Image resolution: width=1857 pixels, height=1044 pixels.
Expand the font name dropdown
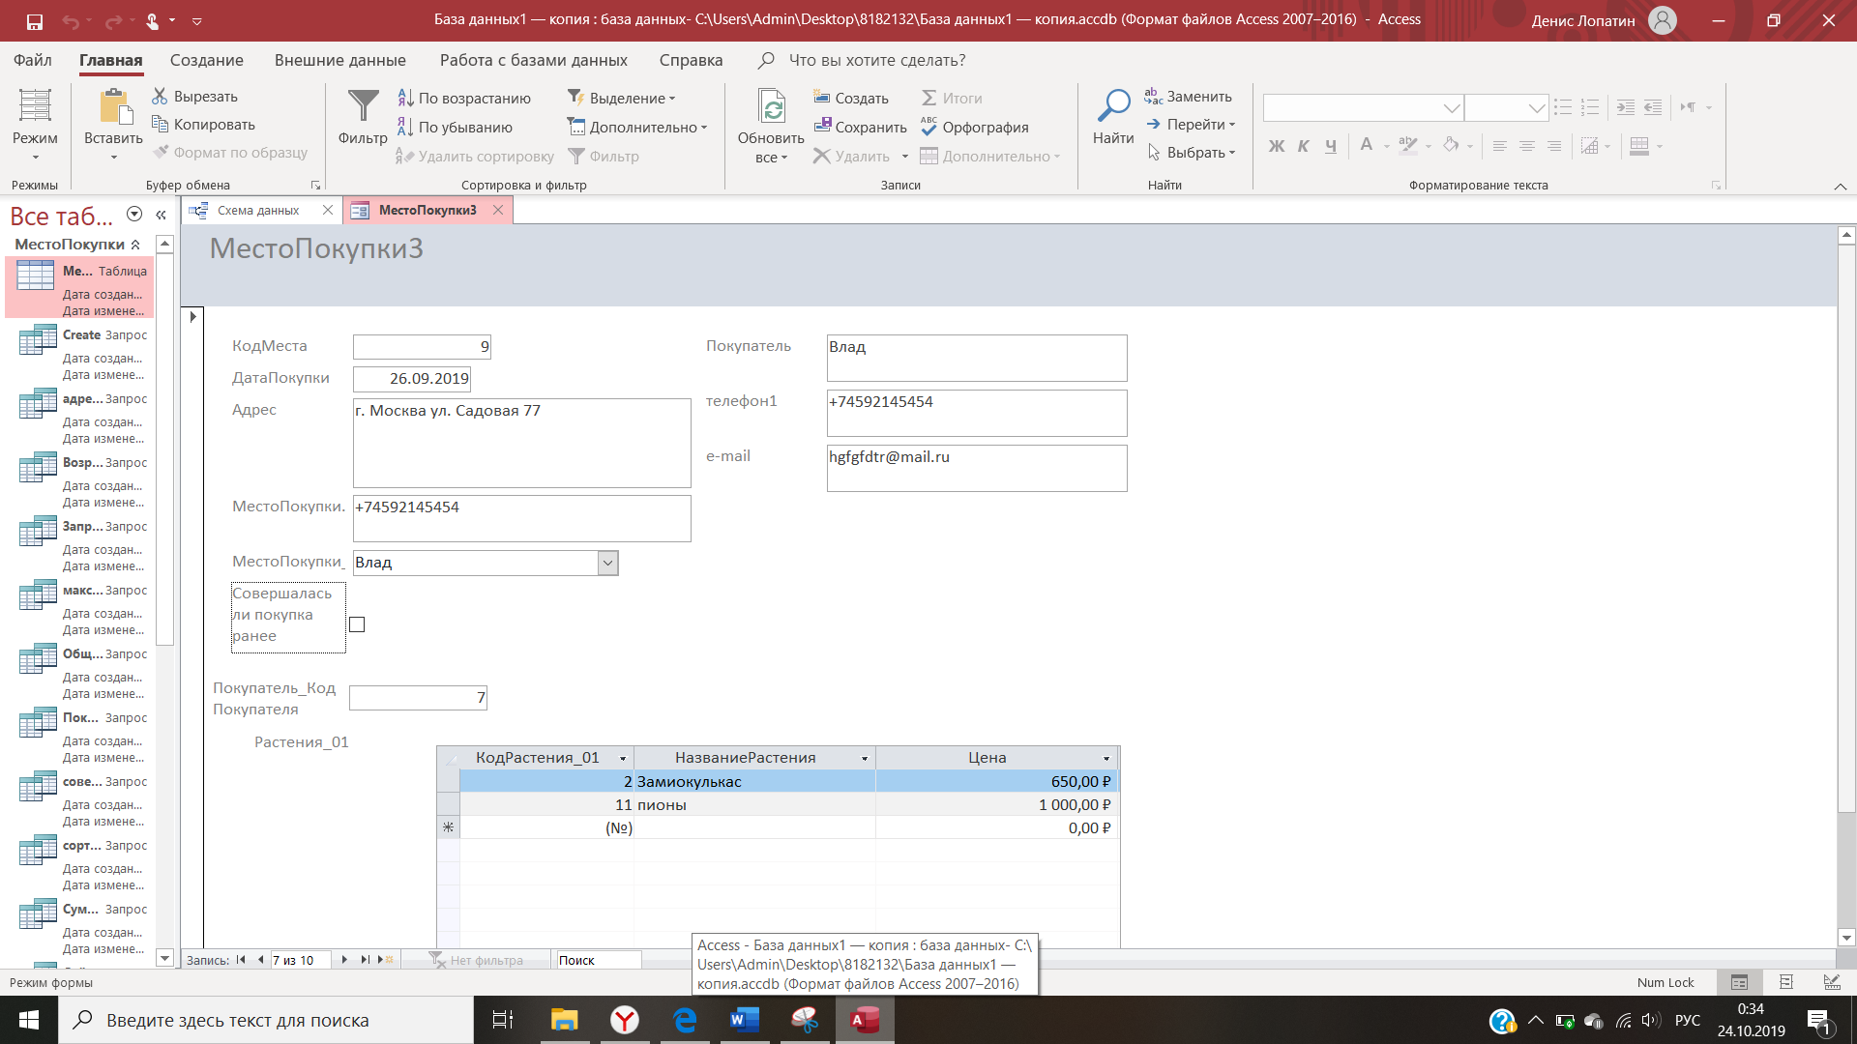1451,108
